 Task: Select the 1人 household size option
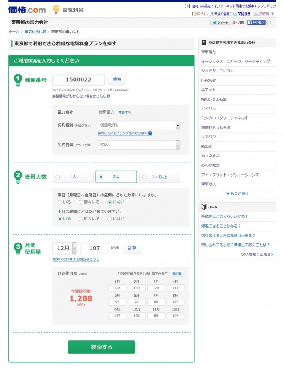(73, 177)
